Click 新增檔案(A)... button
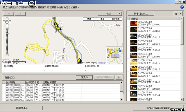This screenshot has width=186, height=112. (141, 14)
